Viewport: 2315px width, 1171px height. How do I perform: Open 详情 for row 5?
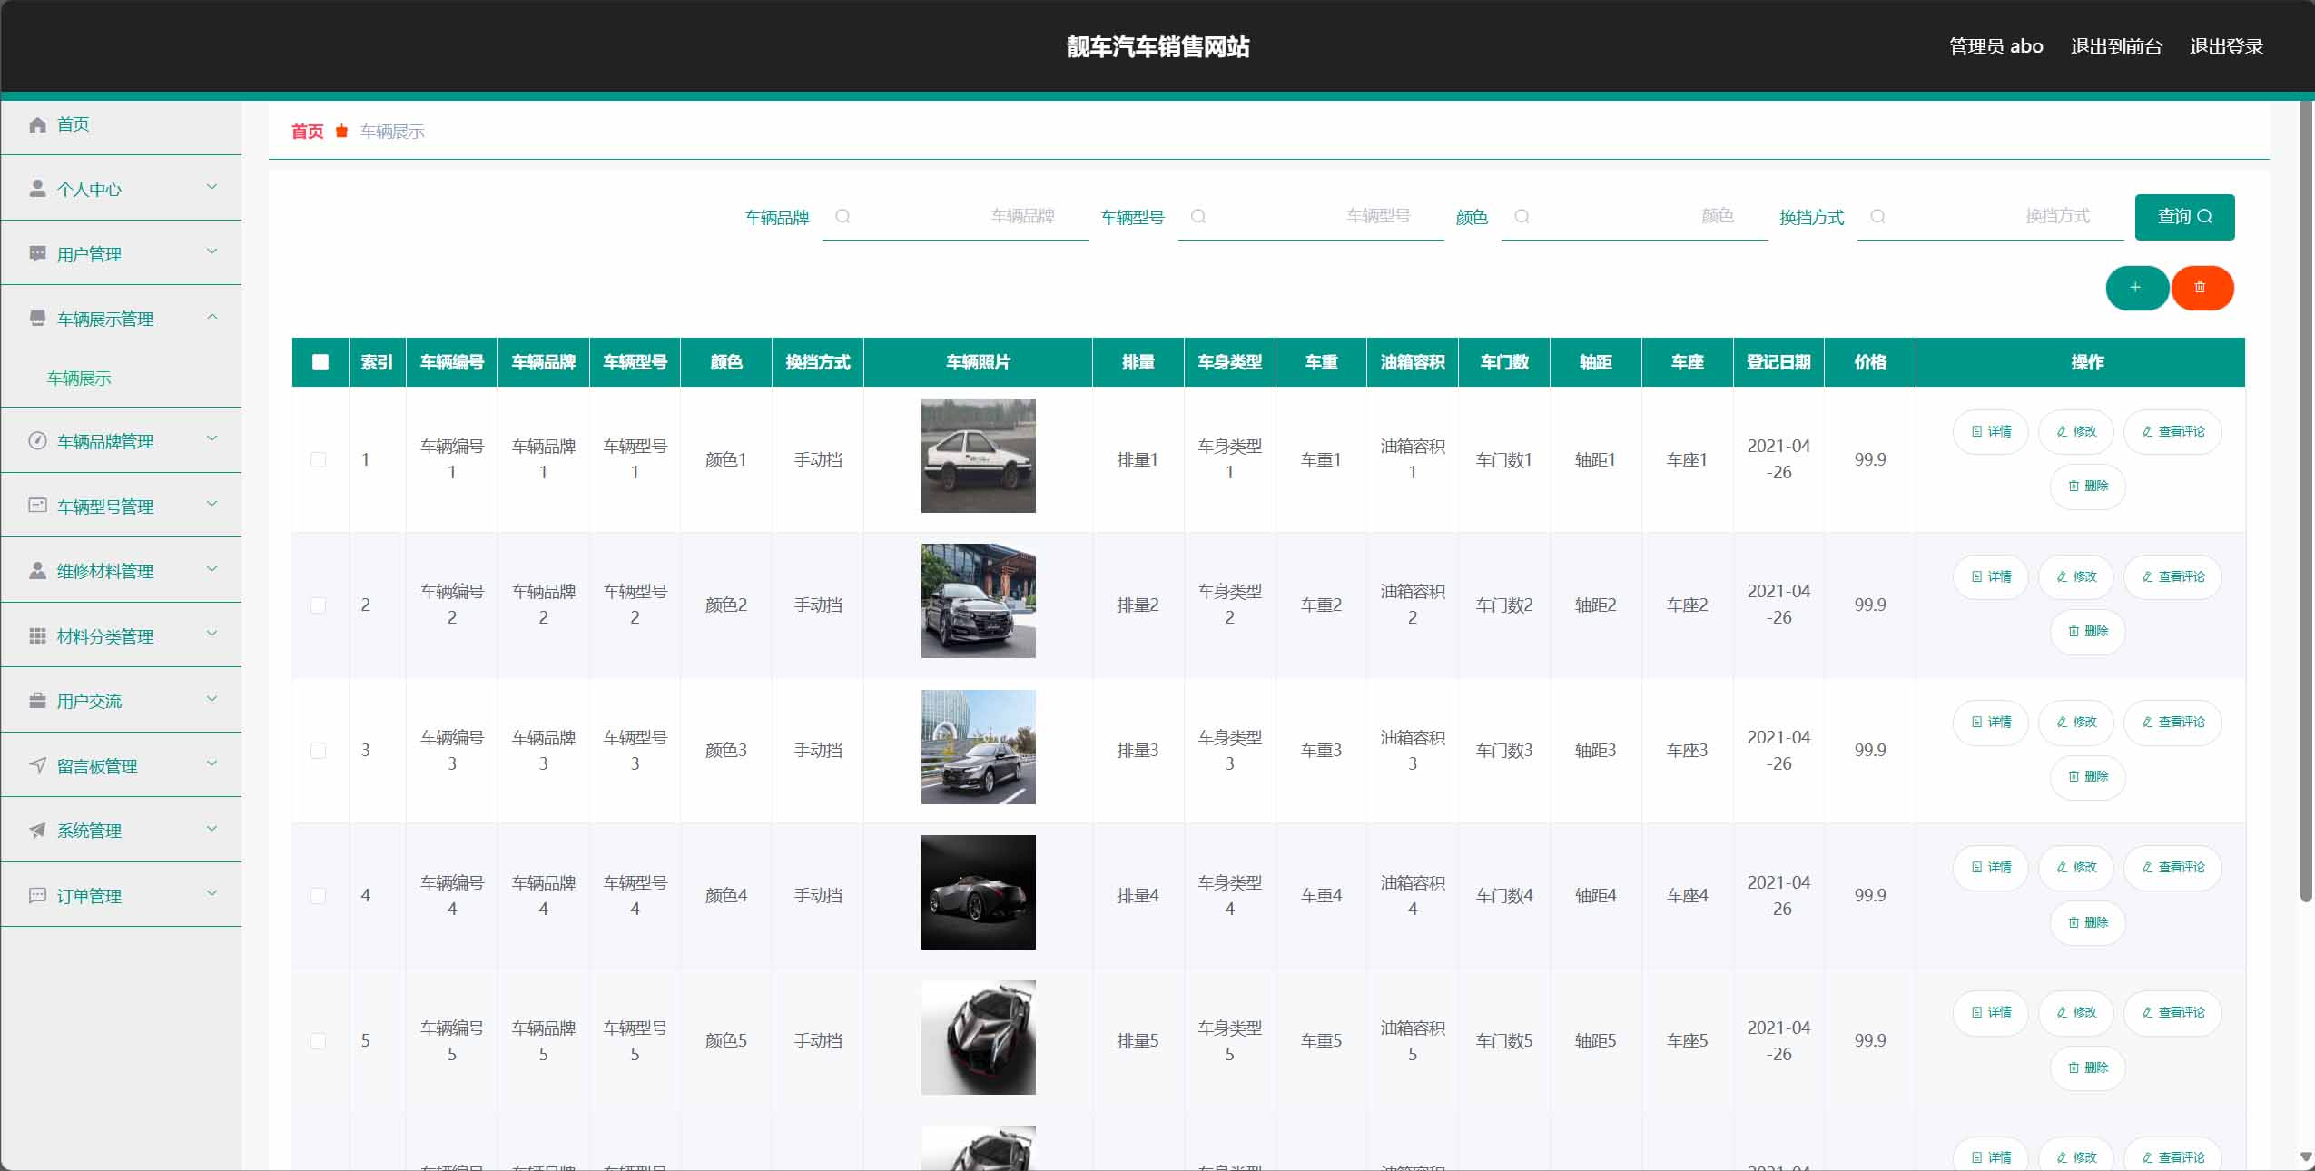tap(1991, 1012)
